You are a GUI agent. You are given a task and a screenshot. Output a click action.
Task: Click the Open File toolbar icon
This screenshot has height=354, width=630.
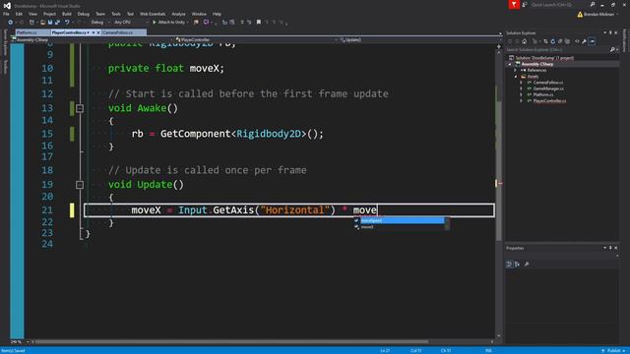coord(43,23)
